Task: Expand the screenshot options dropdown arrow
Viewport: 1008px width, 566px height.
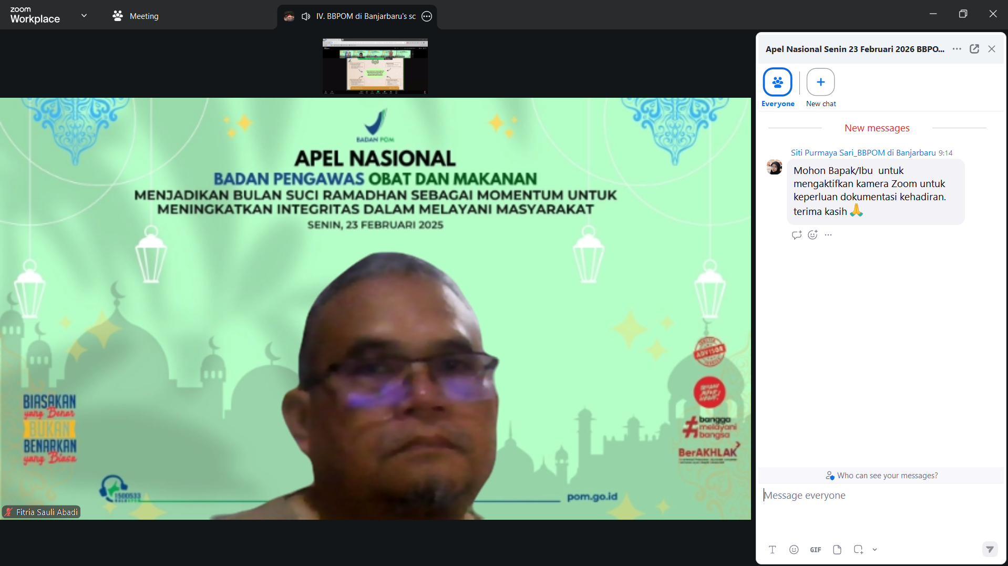Action: 875,549
